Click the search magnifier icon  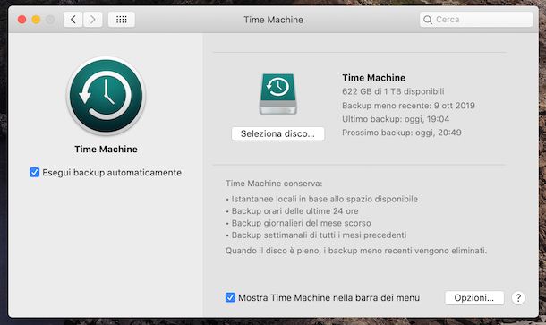(x=428, y=20)
